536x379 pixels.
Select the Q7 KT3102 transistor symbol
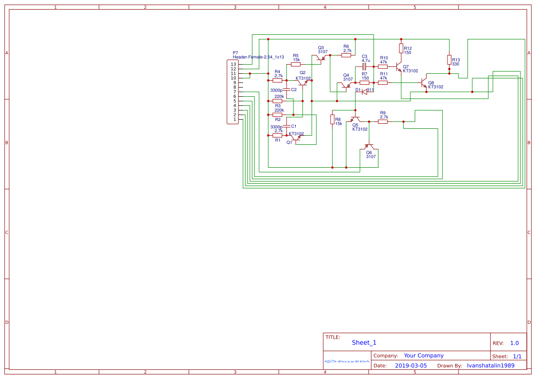click(398, 66)
